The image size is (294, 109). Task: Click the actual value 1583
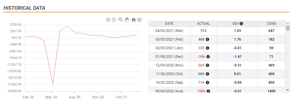[201, 91]
